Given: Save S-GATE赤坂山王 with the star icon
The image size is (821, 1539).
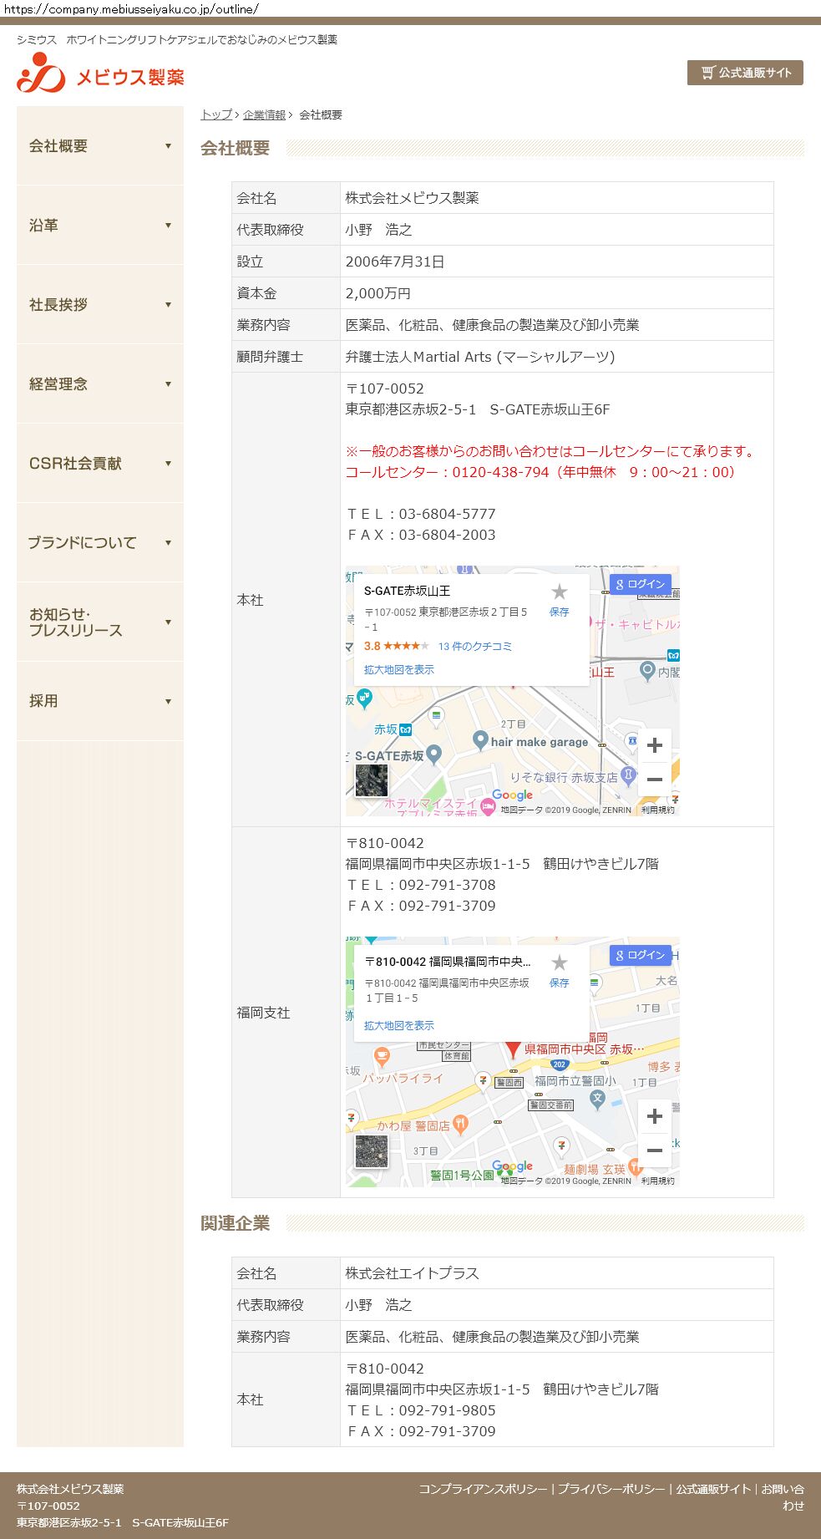Looking at the screenshot, I should click(559, 592).
